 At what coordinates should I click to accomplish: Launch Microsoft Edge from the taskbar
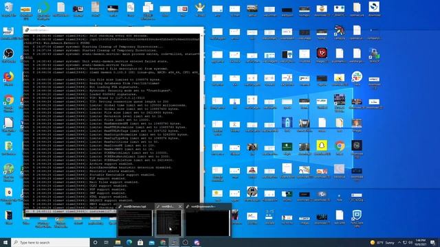tap(129, 242)
